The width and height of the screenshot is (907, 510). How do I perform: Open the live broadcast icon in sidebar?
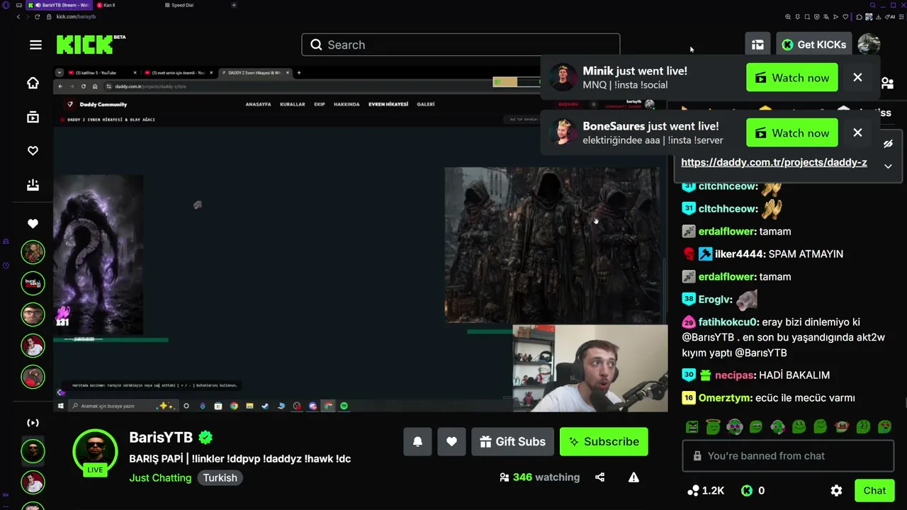point(33,423)
